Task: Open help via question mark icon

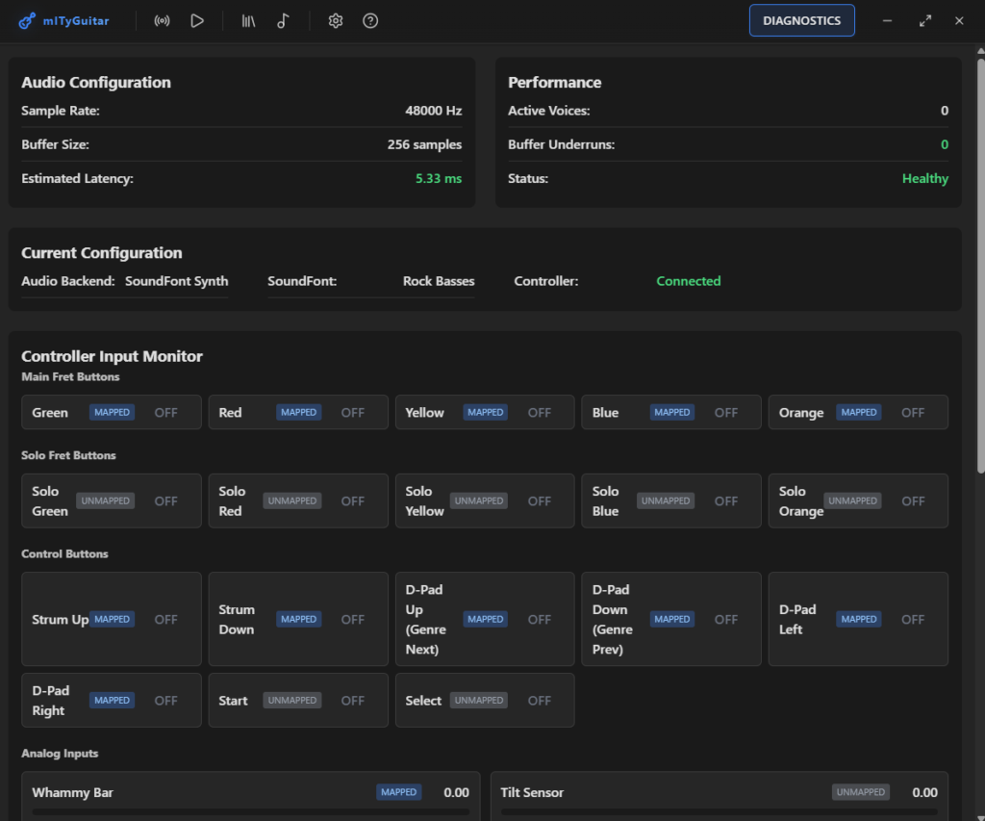Action: pos(370,21)
